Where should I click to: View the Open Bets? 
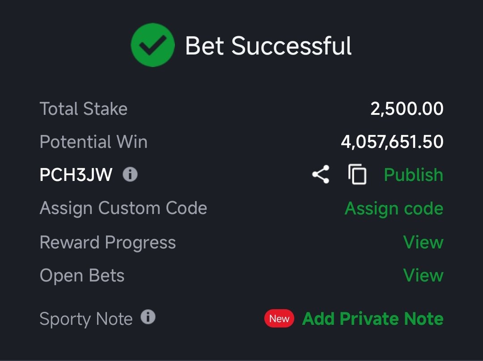pos(423,275)
